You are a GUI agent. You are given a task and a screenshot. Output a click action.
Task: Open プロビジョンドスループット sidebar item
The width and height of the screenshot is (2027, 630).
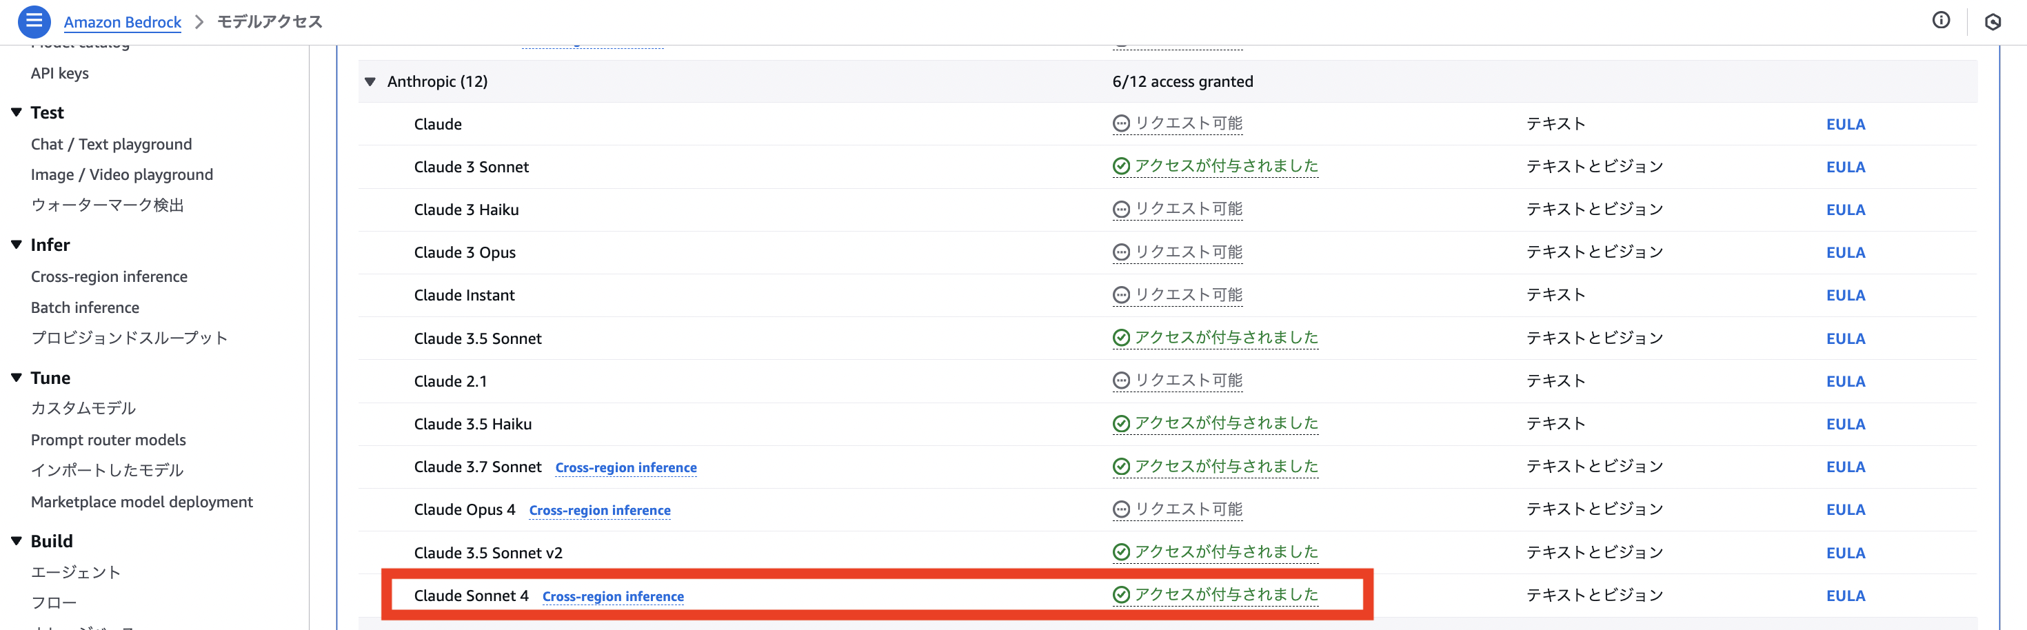129,338
